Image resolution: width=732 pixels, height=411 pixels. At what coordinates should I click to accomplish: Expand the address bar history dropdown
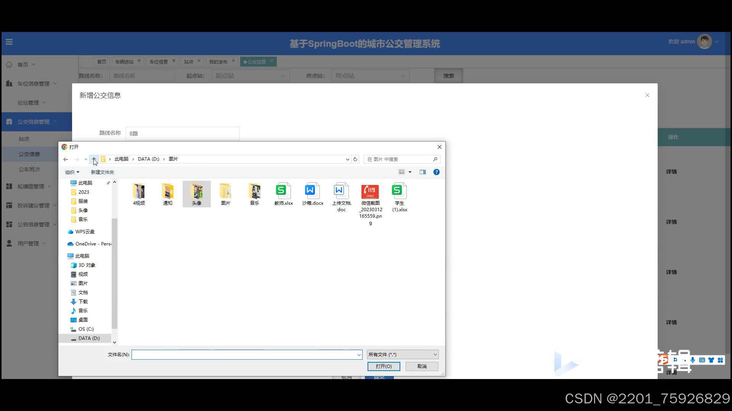[347, 159]
